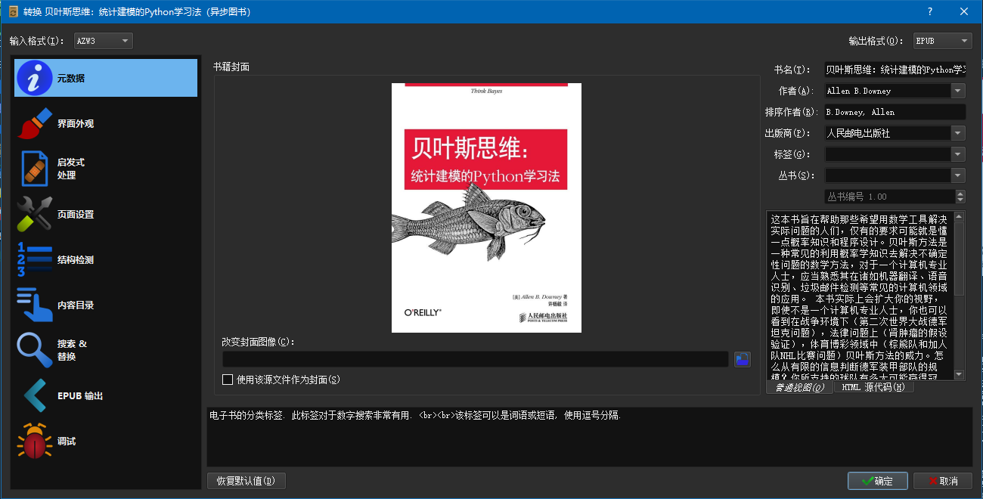Switch to Normal view tab
This screenshot has height=499, width=983.
(x=798, y=388)
